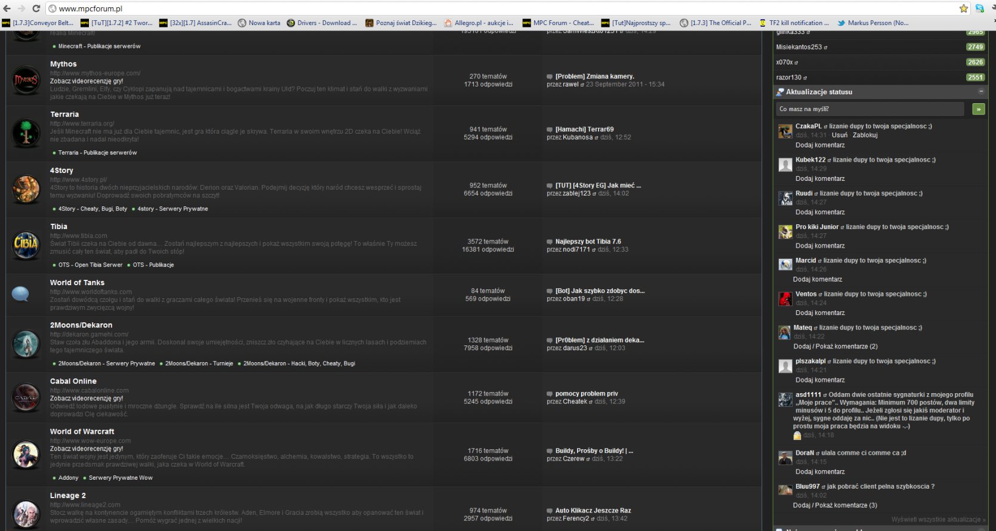Reload the page with the refresh icon
Image resolution: width=996 pixels, height=531 pixels.
tap(36, 8)
